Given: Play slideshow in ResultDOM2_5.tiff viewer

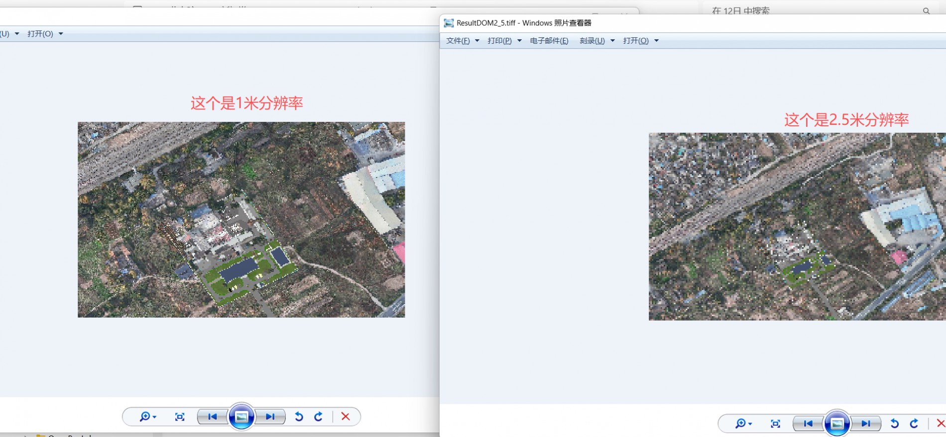Looking at the screenshot, I should [x=837, y=424].
